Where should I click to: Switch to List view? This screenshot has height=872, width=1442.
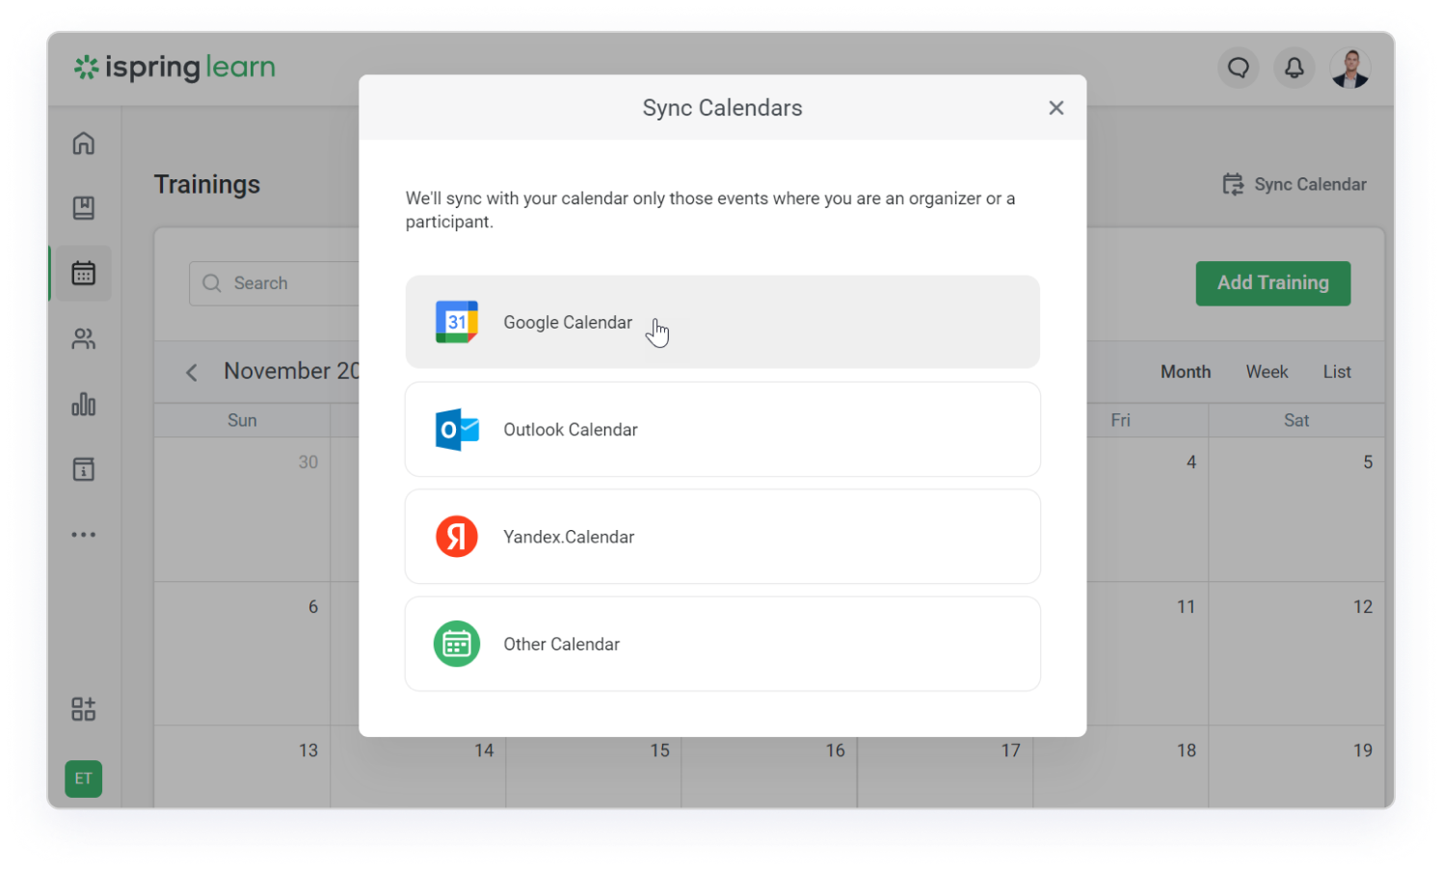pyautogui.click(x=1337, y=372)
